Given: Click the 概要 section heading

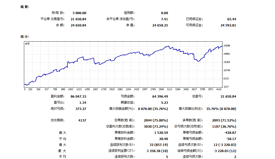Looking at the screenshot, I should pos(25,7).
